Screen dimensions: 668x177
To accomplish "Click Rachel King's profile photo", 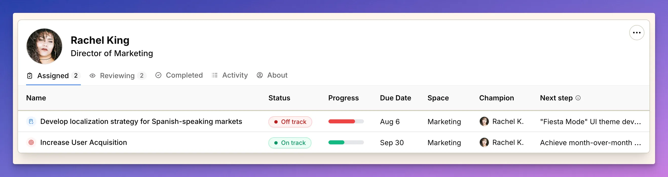I will click(44, 46).
